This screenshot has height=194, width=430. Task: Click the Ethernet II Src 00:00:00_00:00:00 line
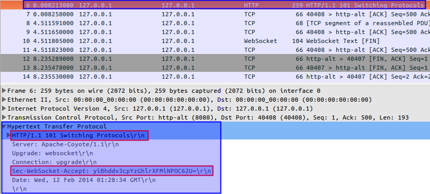pyautogui.click(x=189, y=100)
